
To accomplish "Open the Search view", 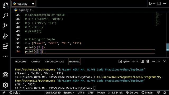I will click(x=5, y=15).
